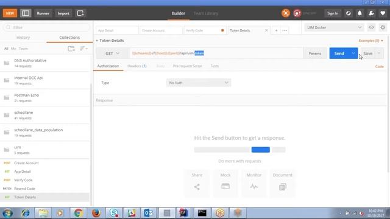Open the Examples dropdown
The width and height of the screenshot is (390, 219).
[371, 41]
